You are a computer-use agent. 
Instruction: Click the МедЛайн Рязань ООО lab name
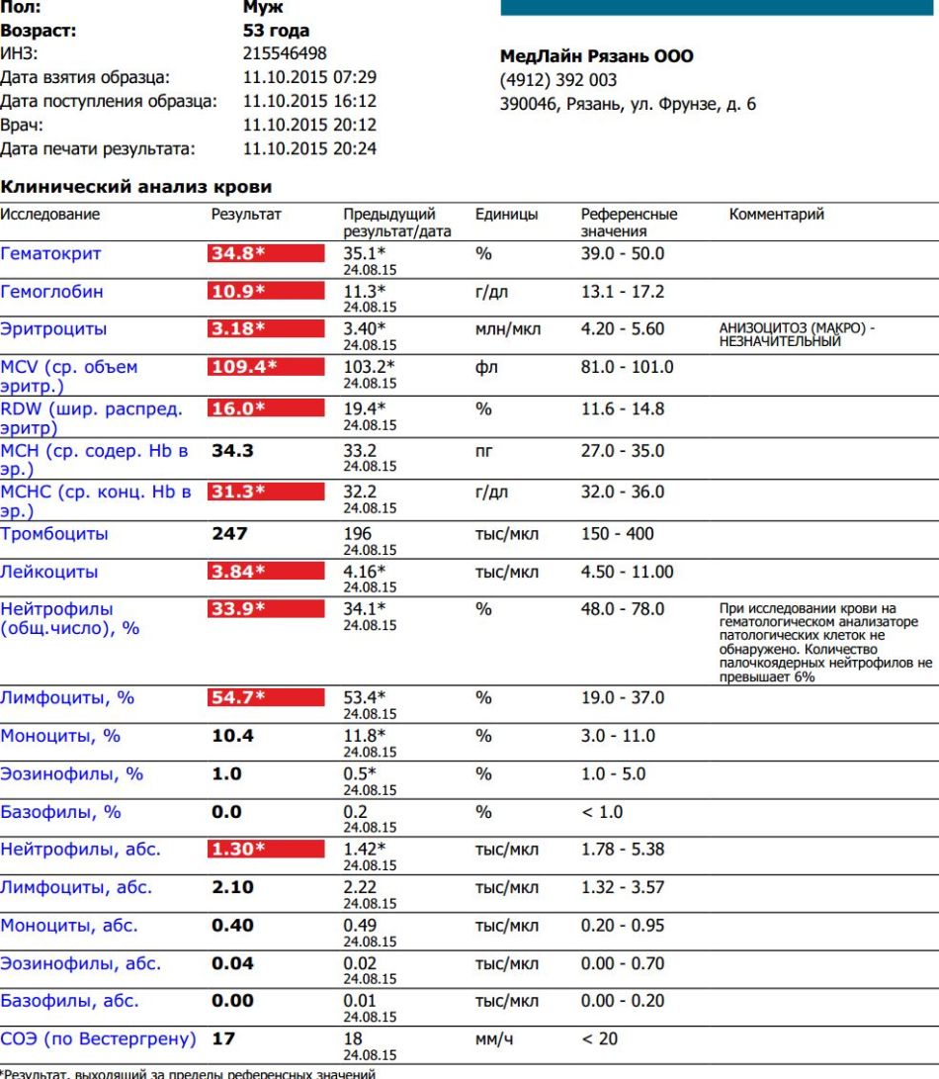tap(597, 56)
